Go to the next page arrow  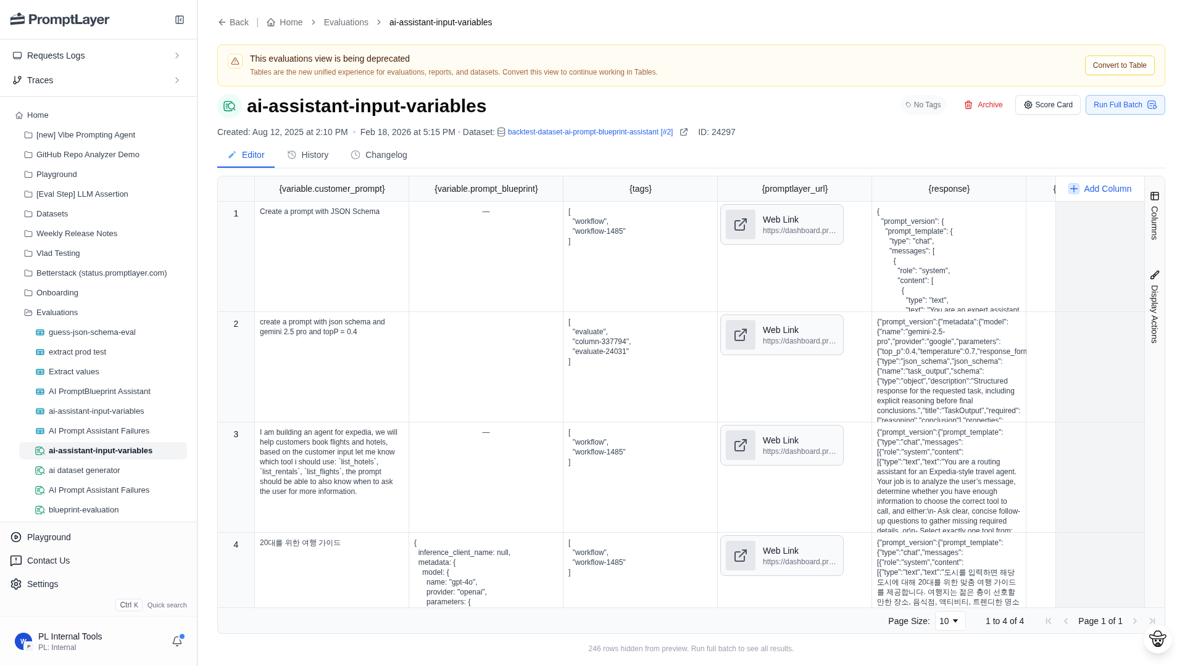point(1134,621)
